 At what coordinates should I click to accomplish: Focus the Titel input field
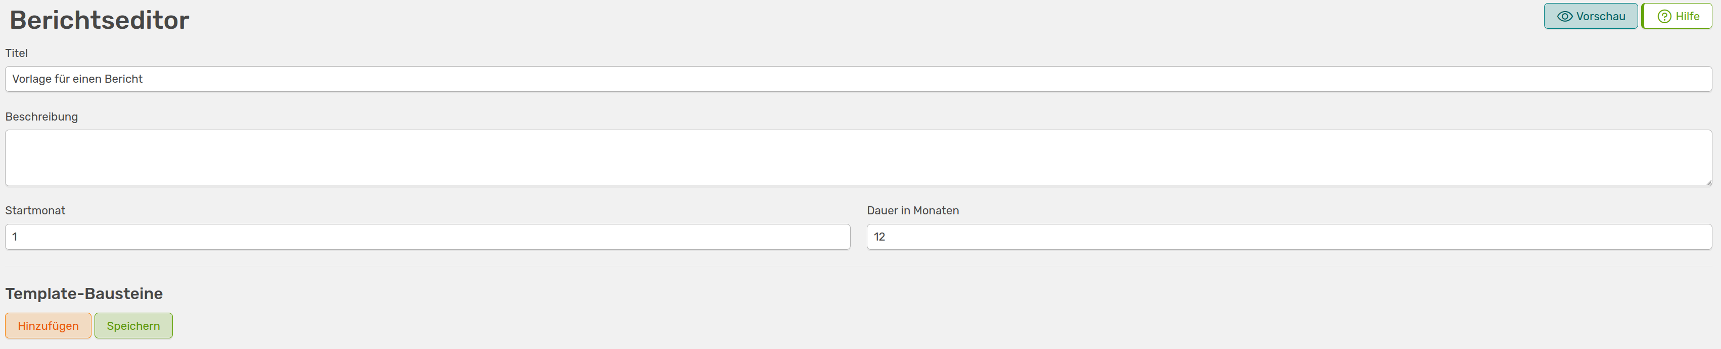point(858,79)
